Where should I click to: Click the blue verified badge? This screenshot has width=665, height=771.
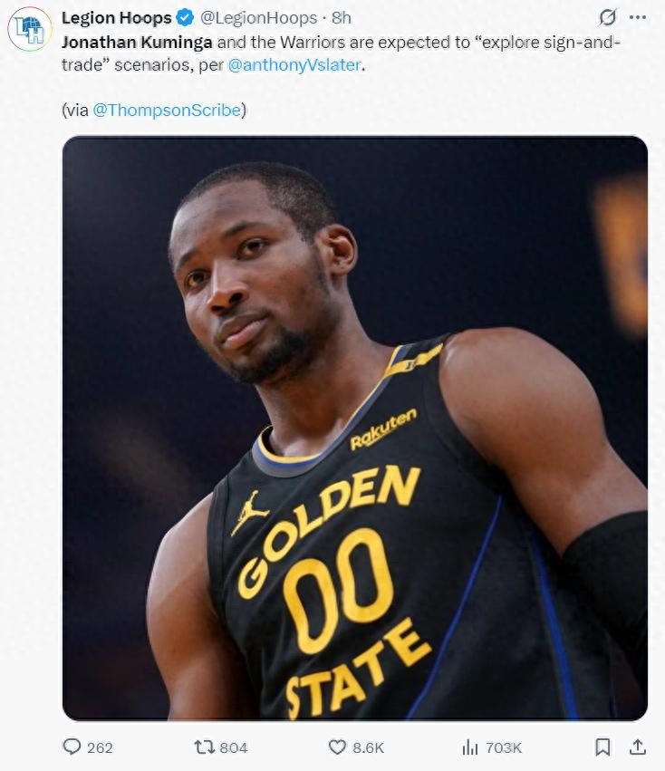pyautogui.click(x=184, y=17)
